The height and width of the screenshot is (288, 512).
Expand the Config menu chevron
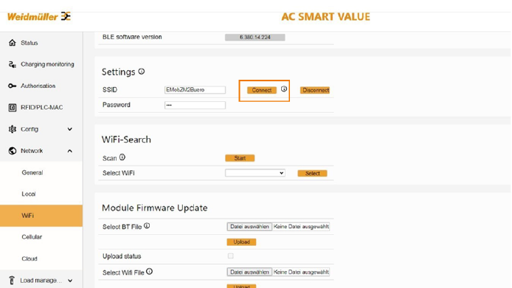click(x=69, y=129)
